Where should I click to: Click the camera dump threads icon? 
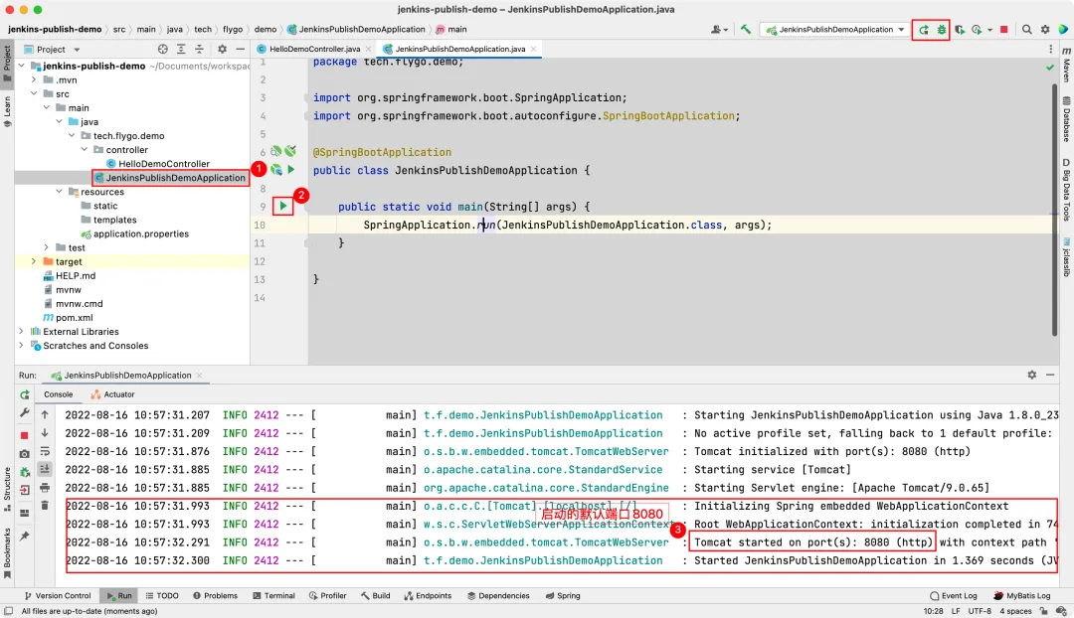click(25, 454)
